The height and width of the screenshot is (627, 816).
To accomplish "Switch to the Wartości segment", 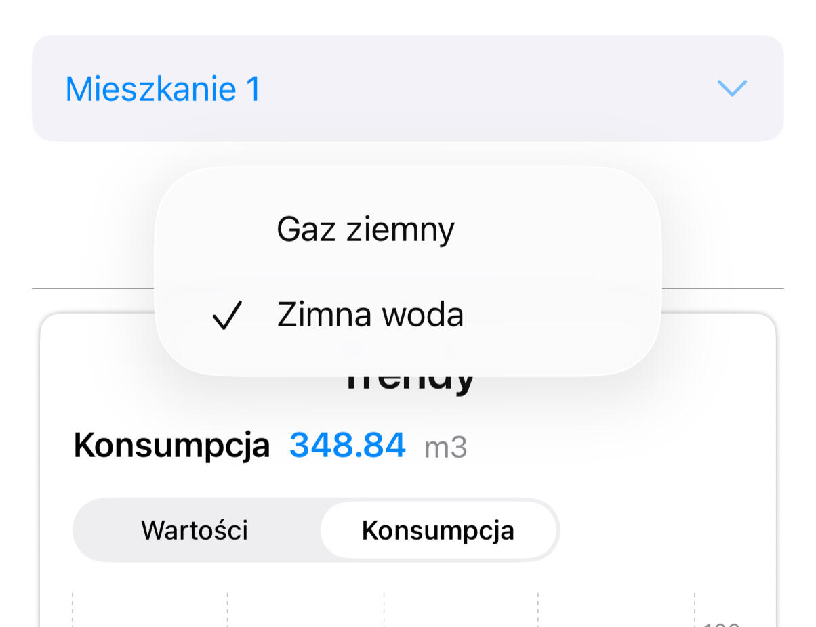I will [195, 530].
